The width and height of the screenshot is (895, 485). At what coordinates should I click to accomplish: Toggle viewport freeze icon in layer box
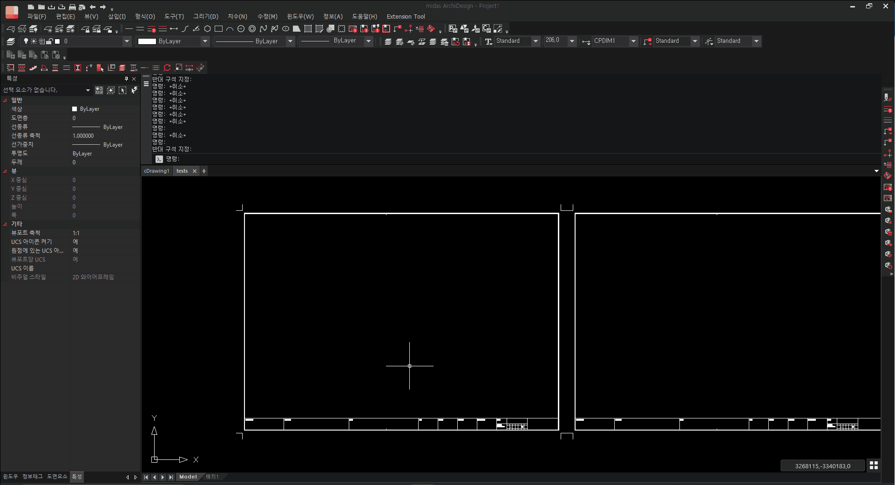coord(41,41)
